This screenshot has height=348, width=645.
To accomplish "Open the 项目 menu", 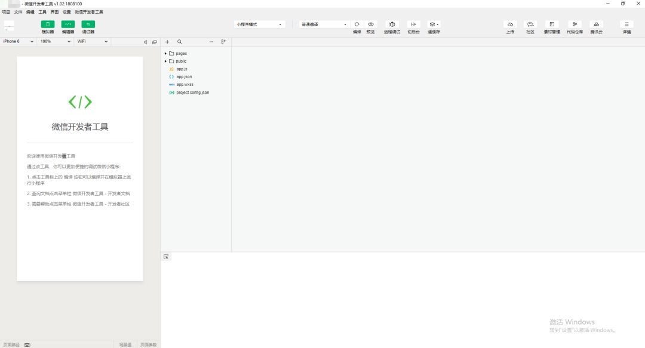I will point(6,12).
